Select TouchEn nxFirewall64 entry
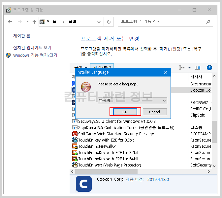This screenshot has width=222, height=198. coord(97,146)
